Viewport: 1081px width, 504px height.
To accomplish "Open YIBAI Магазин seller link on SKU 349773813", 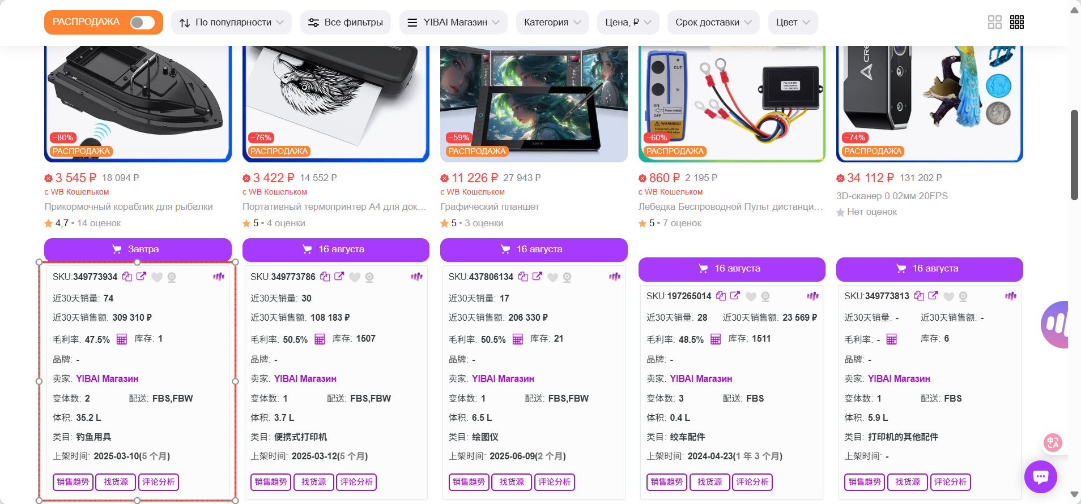I will click(x=899, y=379).
